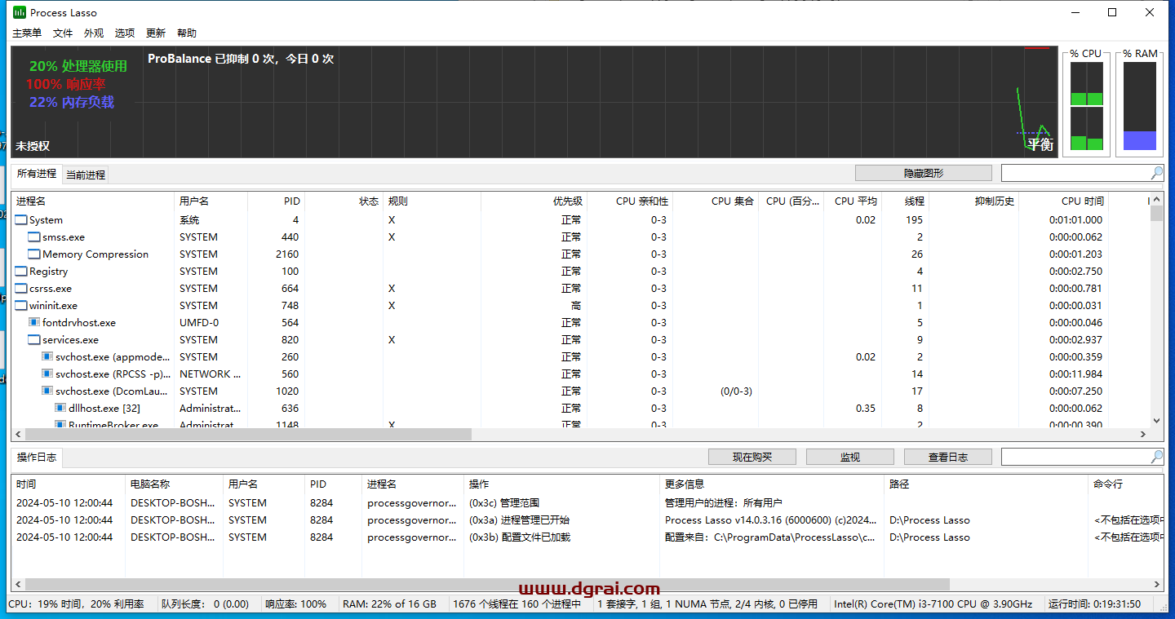This screenshot has height=619, width=1175.
Task: Click the svchost.exe (appmode... process icon
Action: coord(47,357)
